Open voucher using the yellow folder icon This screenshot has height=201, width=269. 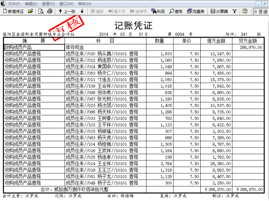point(31,11)
